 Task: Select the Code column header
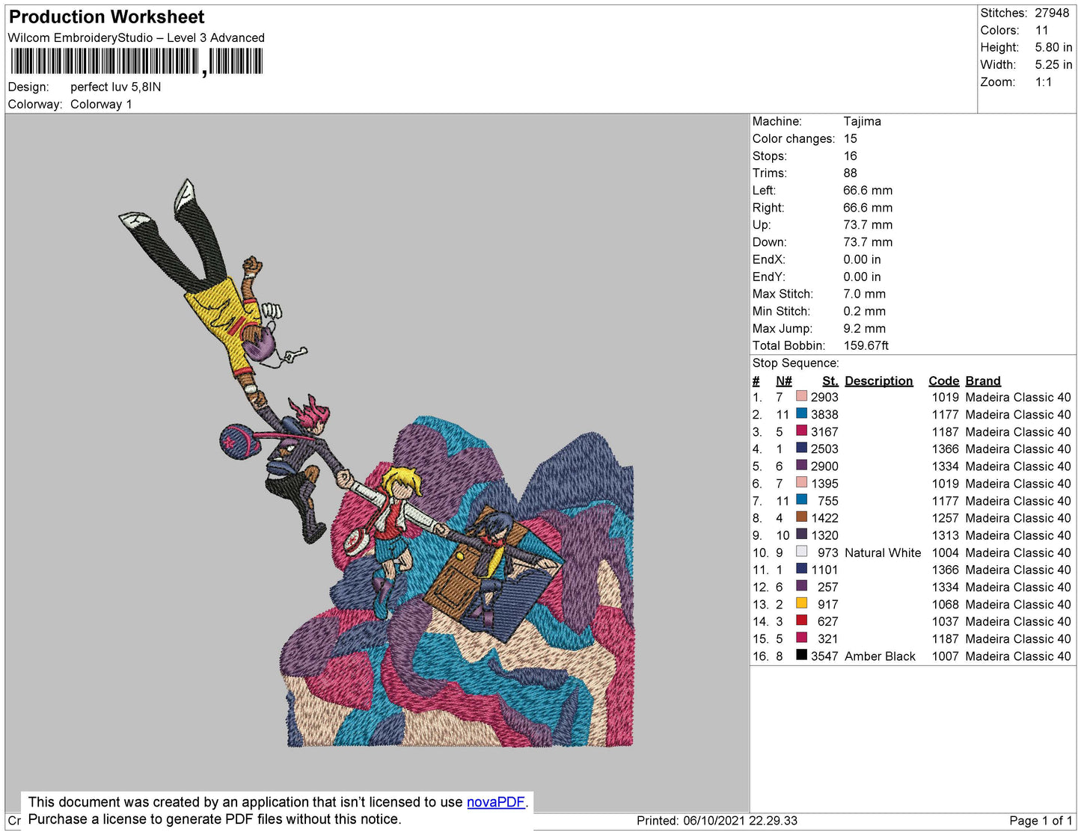[944, 380]
